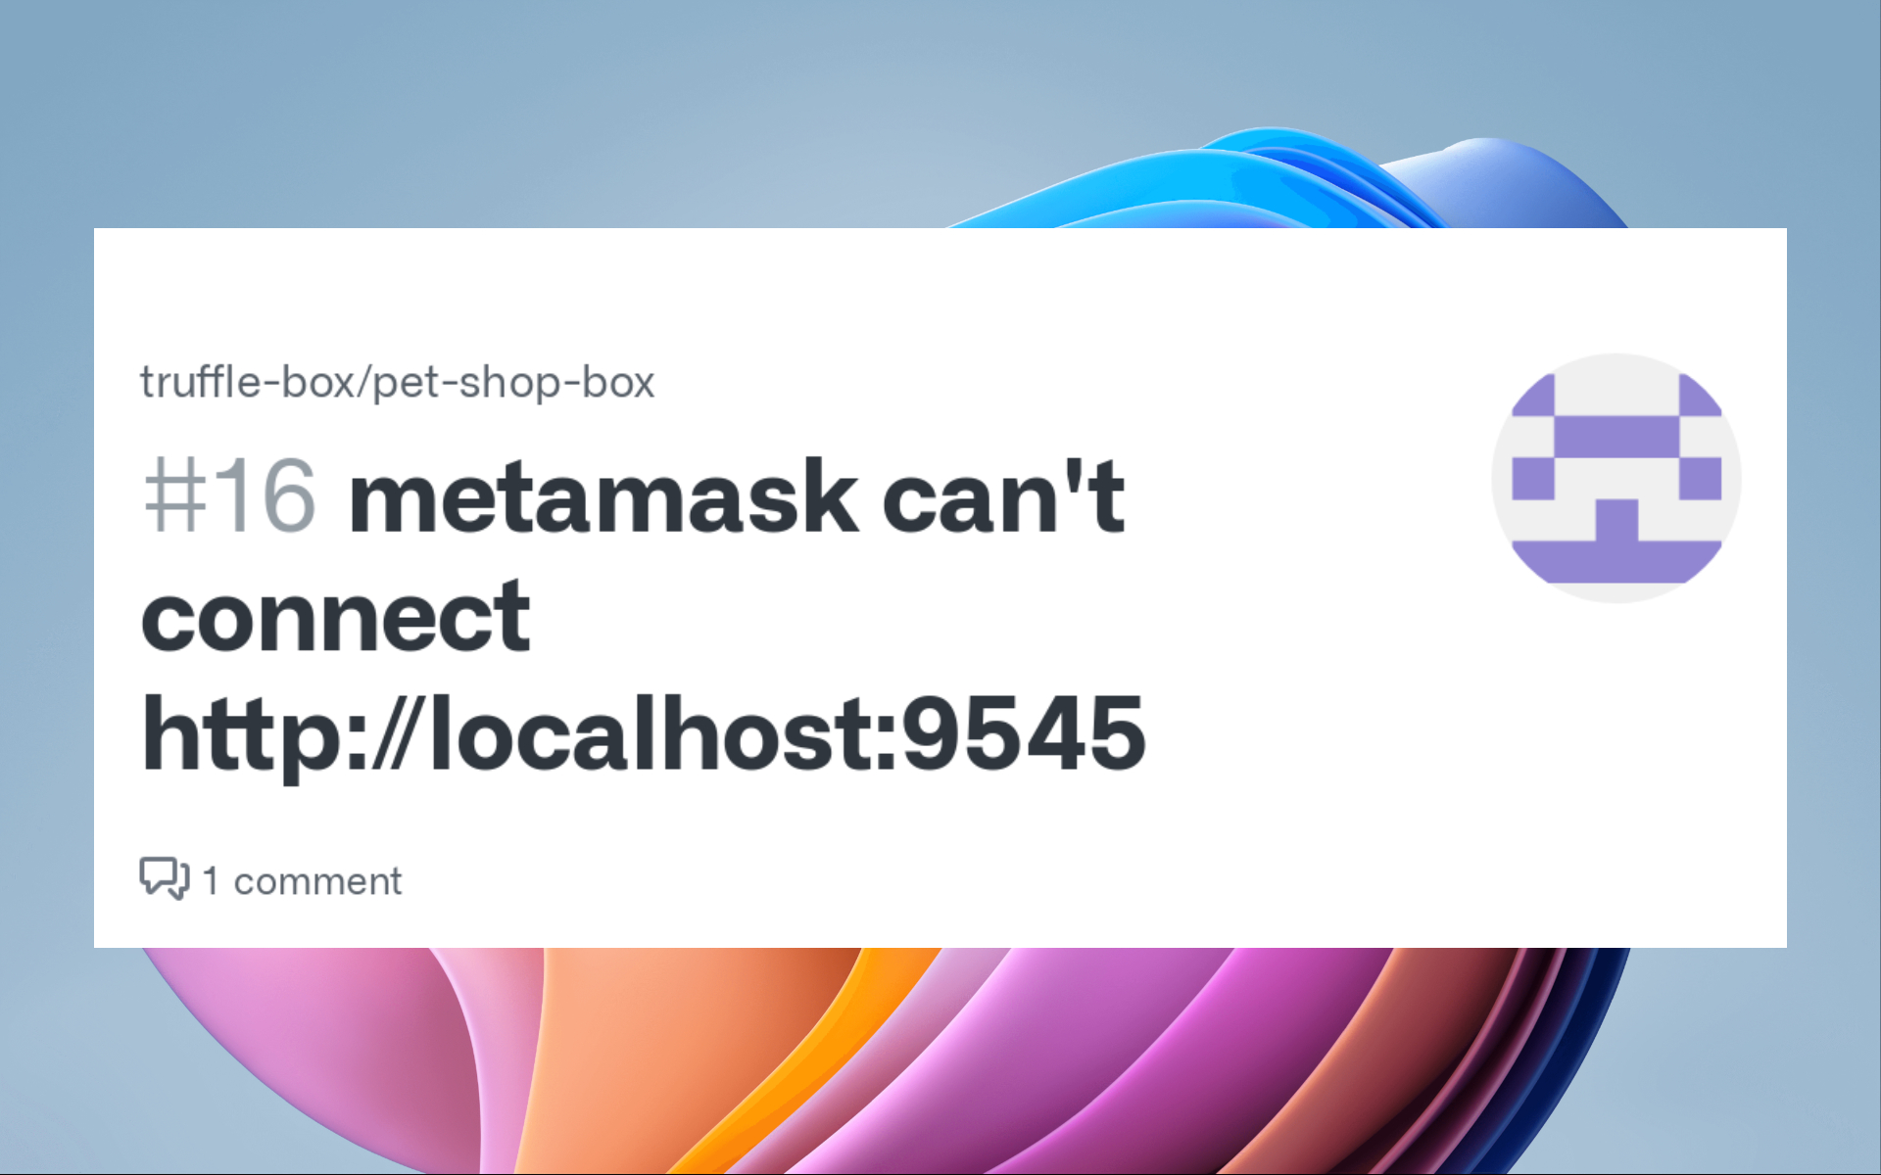Image resolution: width=1881 pixels, height=1175 pixels.
Task: Click the word "connect" in the title
Action: pyautogui.click(x=336, y=616)
